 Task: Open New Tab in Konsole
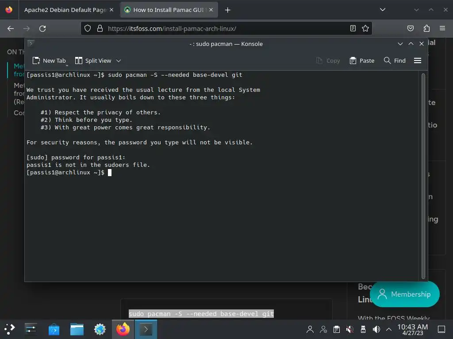click(x=49, y=60)
